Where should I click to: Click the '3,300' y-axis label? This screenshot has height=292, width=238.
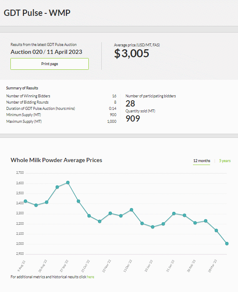click(20, 213)
